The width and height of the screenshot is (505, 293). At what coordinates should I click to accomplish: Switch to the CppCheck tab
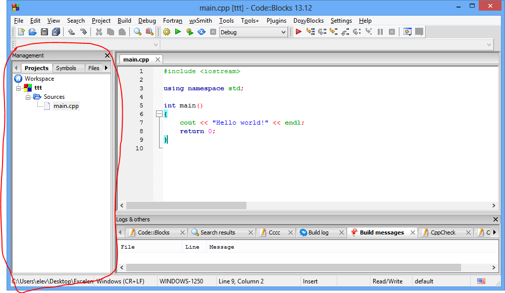pos(446,232)
